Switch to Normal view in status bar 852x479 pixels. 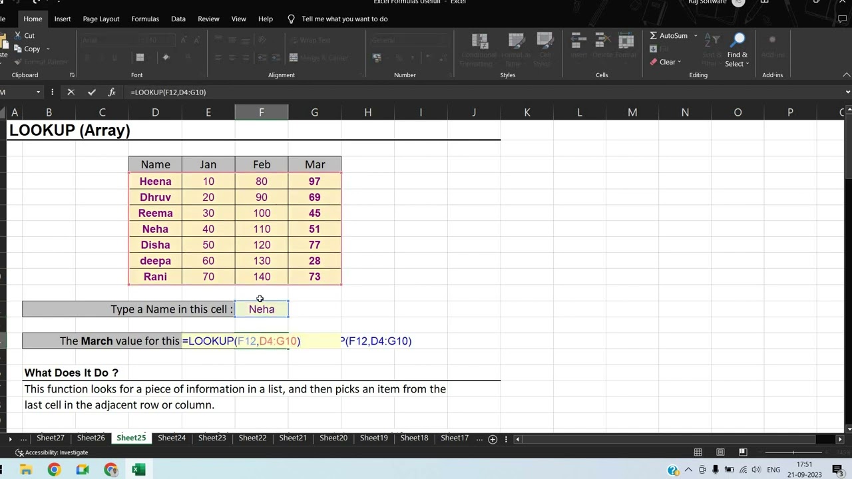click(x=698, y=452)
